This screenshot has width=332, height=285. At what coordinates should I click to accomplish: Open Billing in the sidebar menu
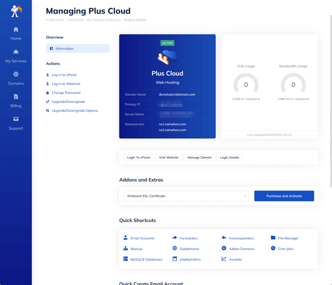pos(16,101)
